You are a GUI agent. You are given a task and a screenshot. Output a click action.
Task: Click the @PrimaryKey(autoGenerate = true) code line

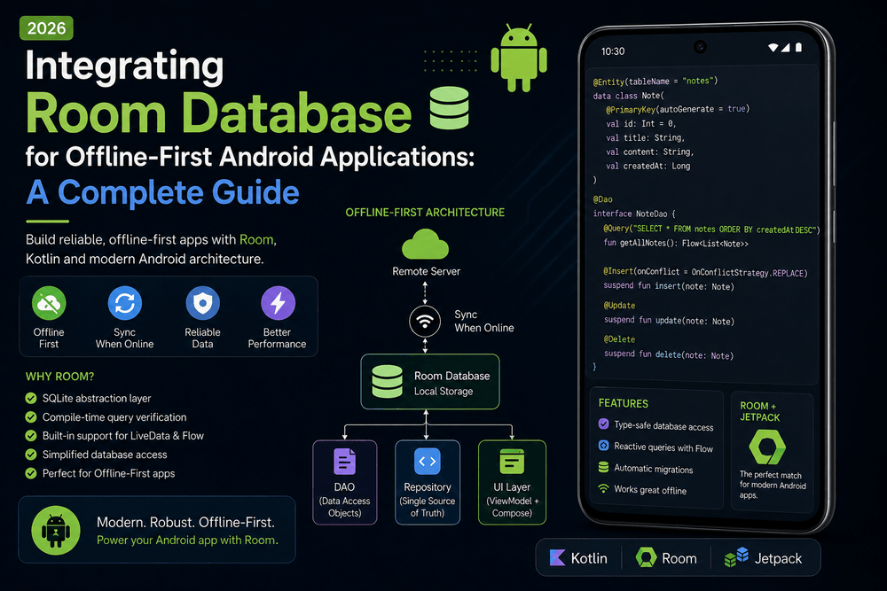click(x=678, y=109)
